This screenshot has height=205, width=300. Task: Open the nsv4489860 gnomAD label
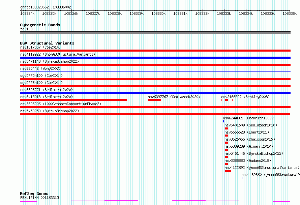[x=271, y=175]
